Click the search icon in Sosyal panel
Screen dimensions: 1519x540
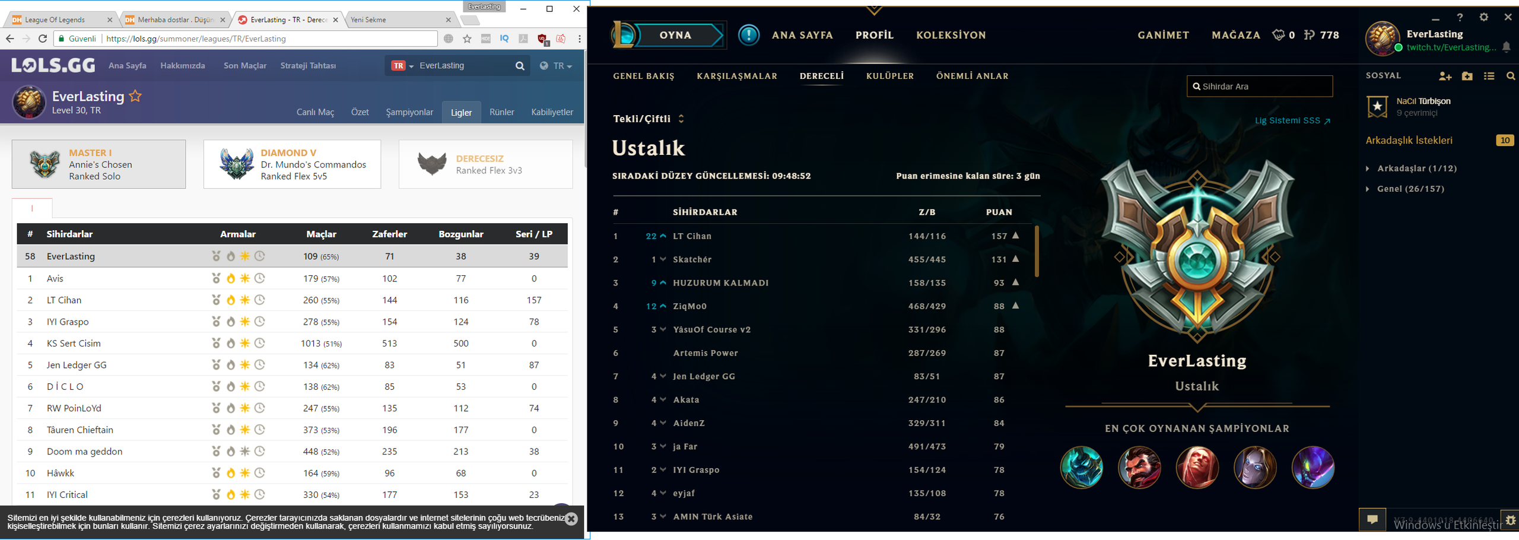click(x=1511, y=76)
